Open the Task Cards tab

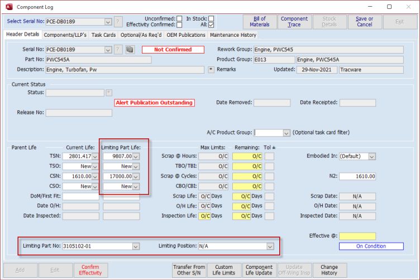pos(103,35)
